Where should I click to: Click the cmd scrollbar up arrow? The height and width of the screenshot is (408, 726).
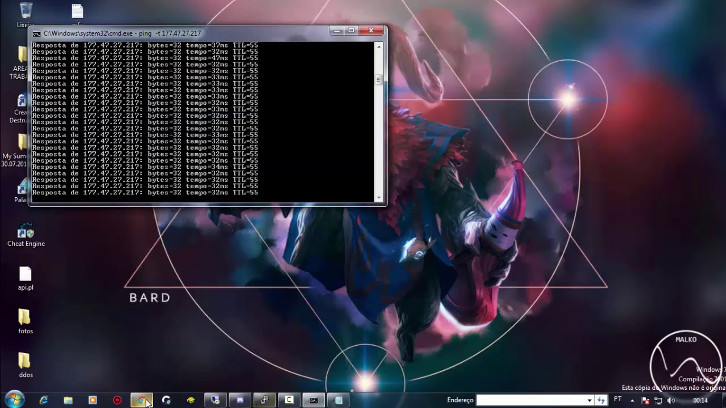click(379, 46)
